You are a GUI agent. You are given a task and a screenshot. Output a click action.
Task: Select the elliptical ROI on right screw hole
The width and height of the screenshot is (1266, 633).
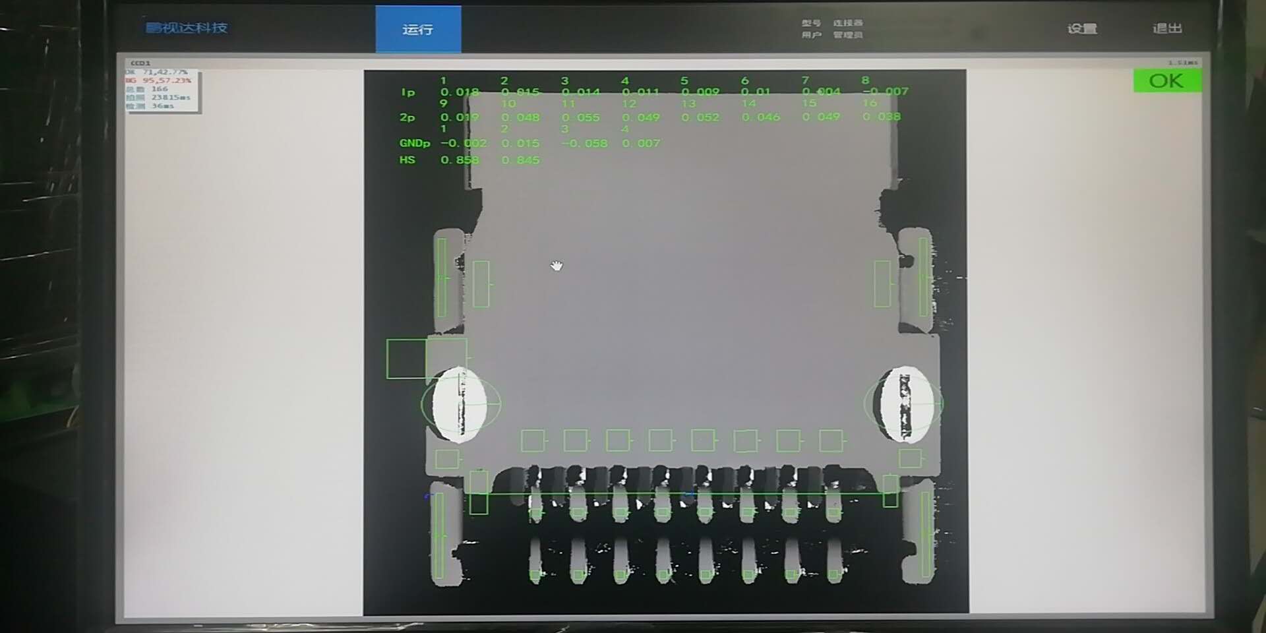(x=903, y=404)
